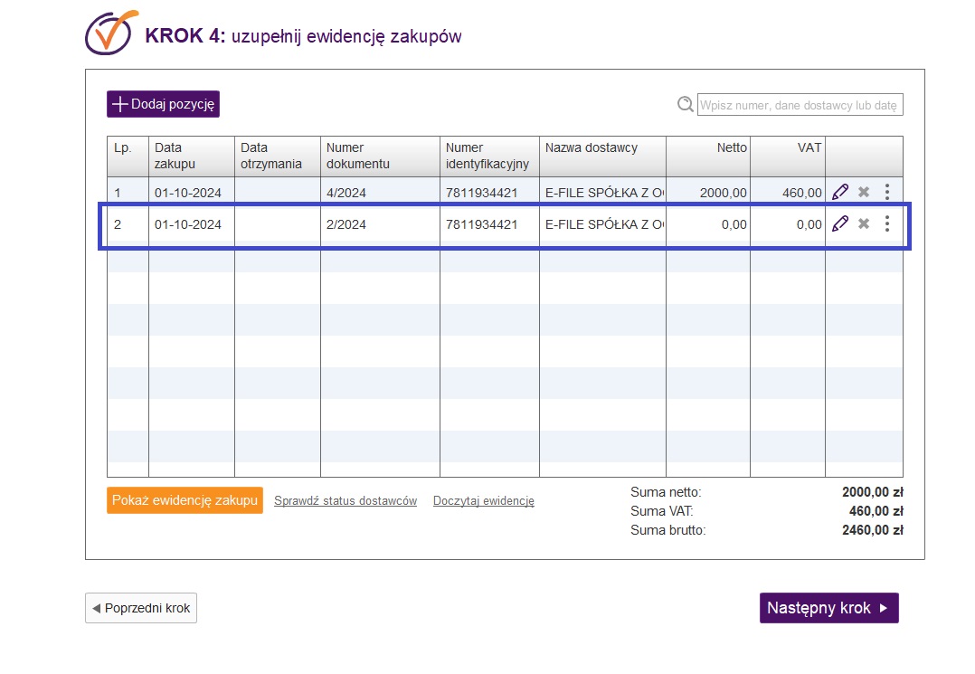Click the orange checkmark logo
975x674 pixels.
click(111, 33)
